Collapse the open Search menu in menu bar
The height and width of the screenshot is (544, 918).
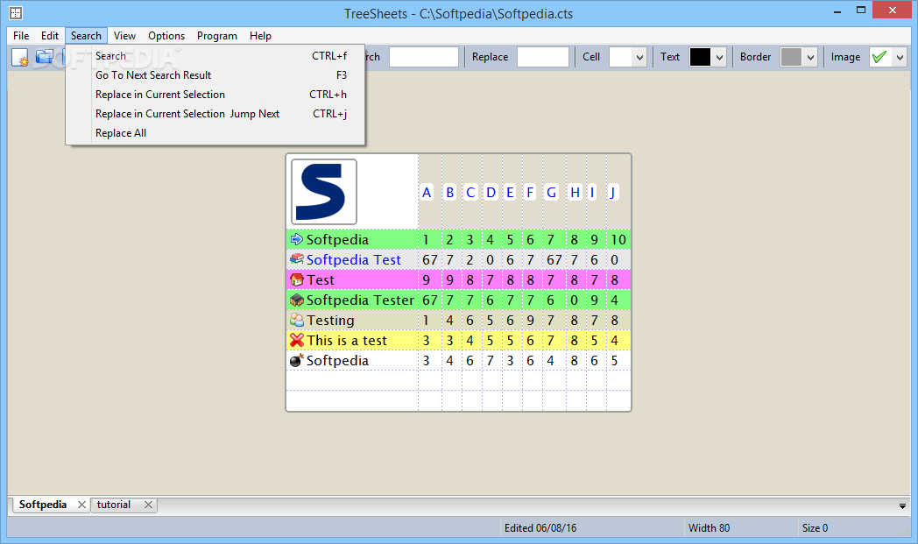click(x=86, y=36)
